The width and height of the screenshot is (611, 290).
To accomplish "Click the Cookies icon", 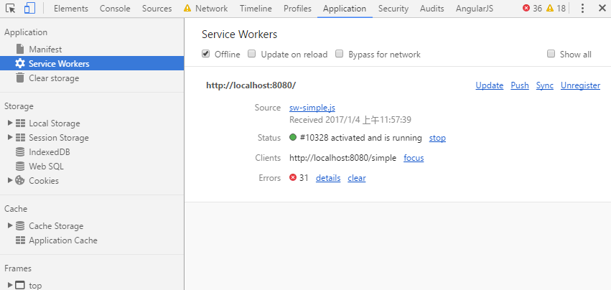I will coord(20,180).
